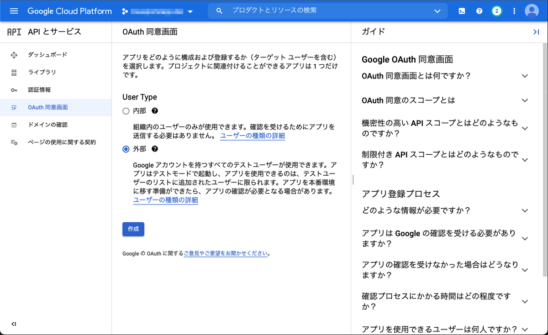Click the APIとサービス header title
This screenshot has width=548, height=335.
click(54, 32)
